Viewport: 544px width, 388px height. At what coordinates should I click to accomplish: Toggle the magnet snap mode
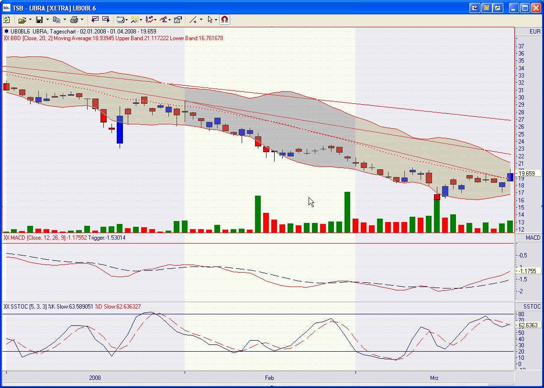(224, 19)
